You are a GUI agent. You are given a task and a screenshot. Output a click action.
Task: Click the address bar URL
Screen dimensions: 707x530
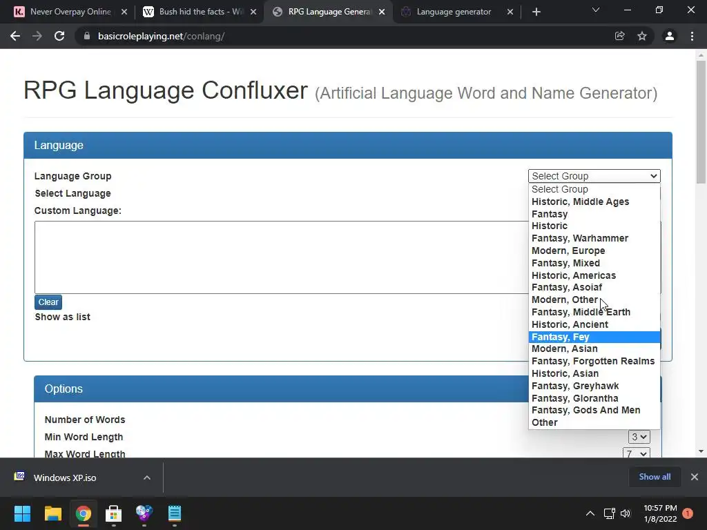[161, 36]
